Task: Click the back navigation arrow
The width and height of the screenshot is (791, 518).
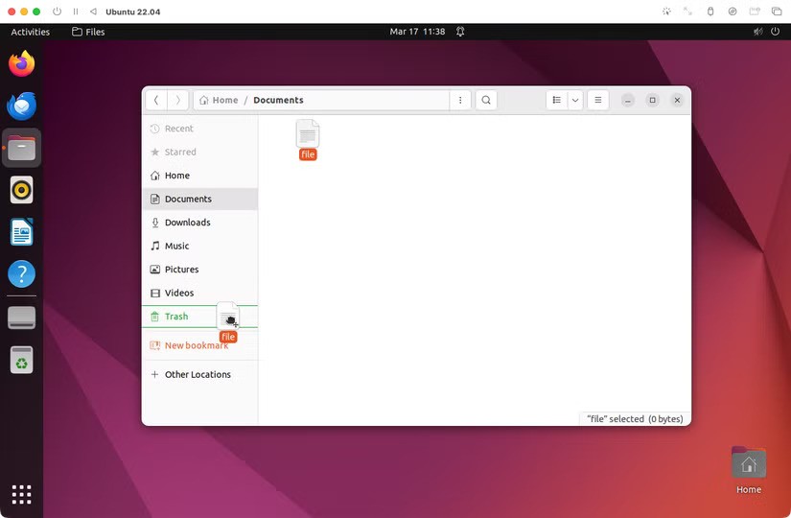Action: tap(156, 100)
